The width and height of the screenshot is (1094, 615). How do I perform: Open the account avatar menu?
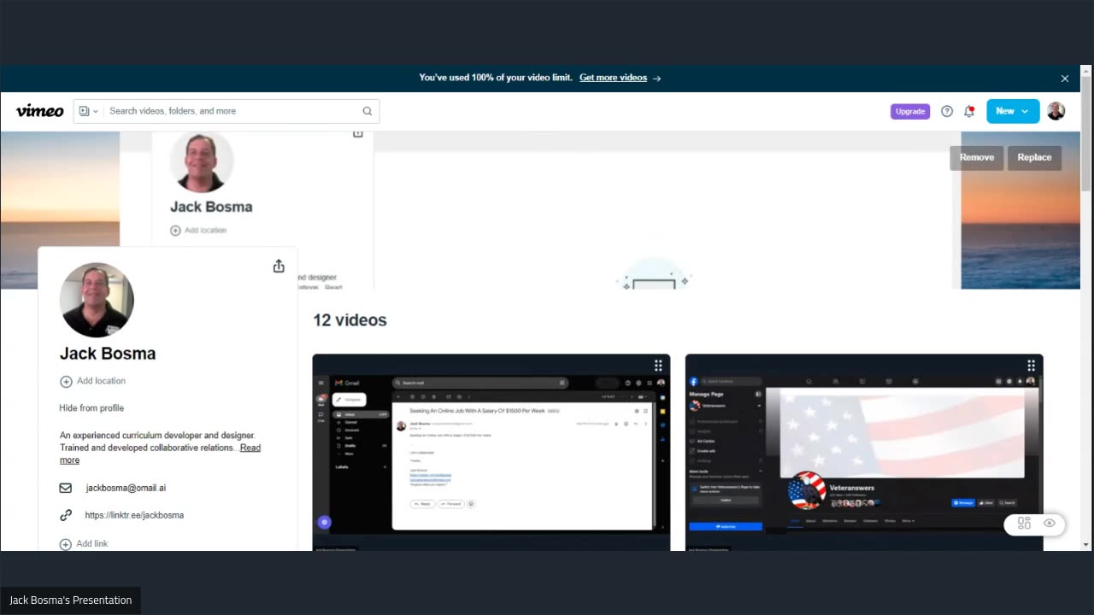[1056, 111]
